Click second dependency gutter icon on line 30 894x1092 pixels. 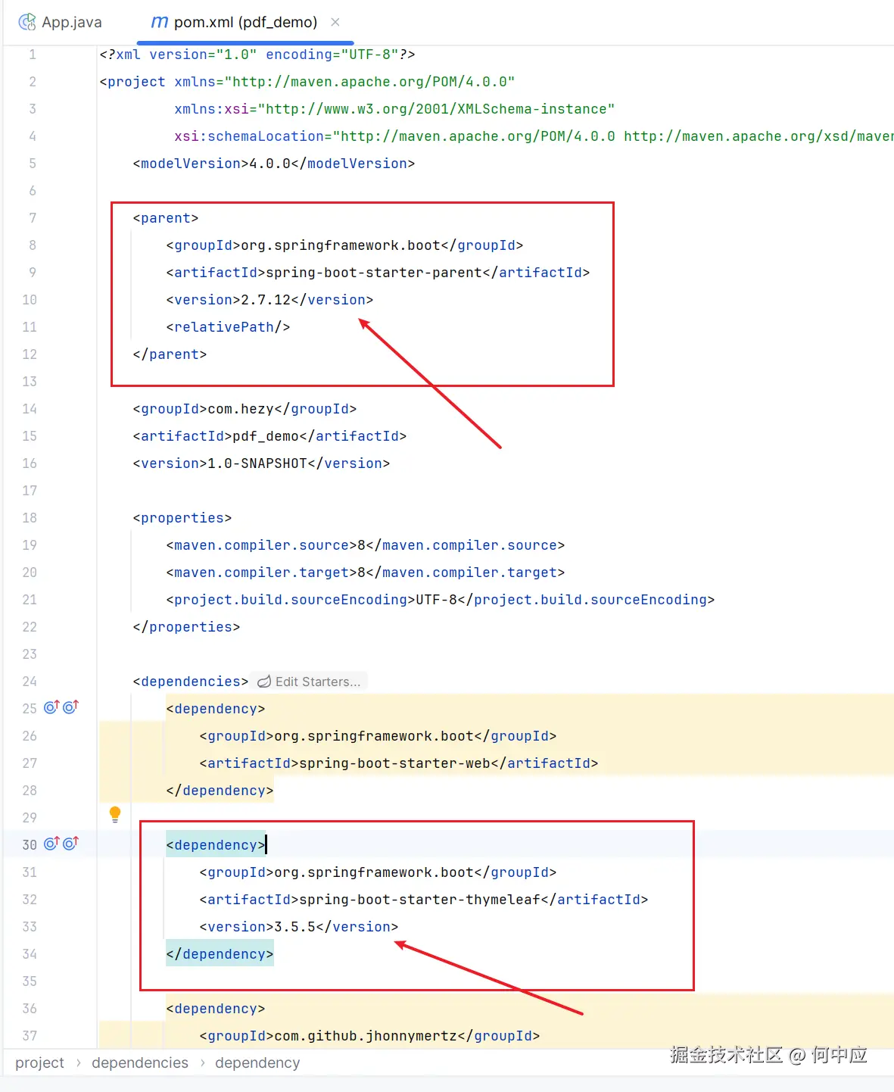tap(70, 844)
